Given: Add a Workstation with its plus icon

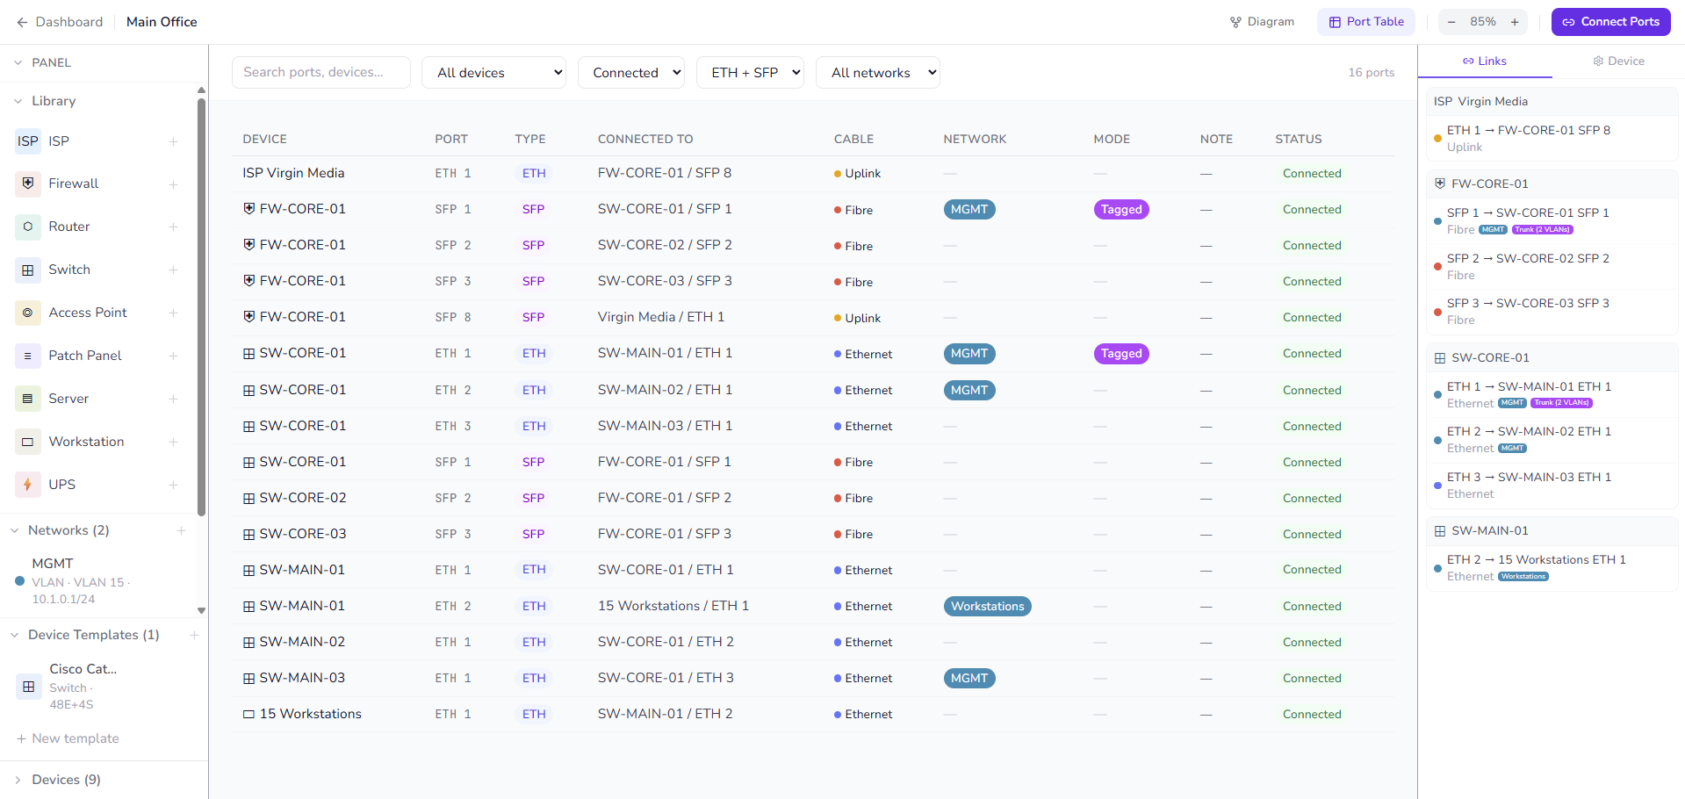Looking at the screenshot, I should click(174, 443).
